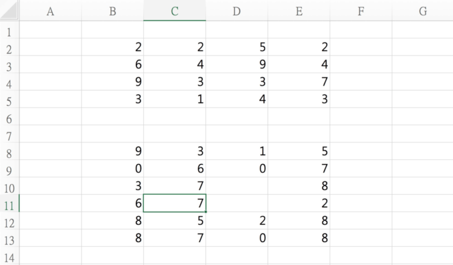
Task: Click the select-all corner of the grid
Action: 9,11
